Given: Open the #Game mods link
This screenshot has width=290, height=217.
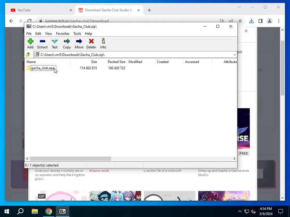Looking at the screenshot, I should click(99, 170).
